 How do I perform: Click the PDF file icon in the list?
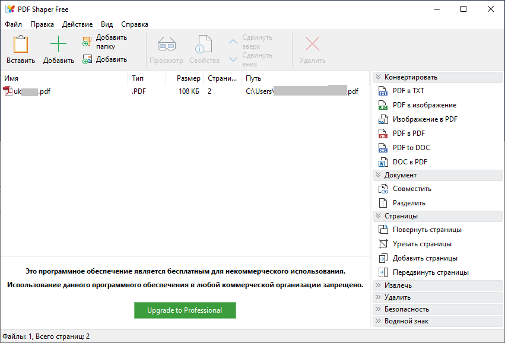[8, 91]
